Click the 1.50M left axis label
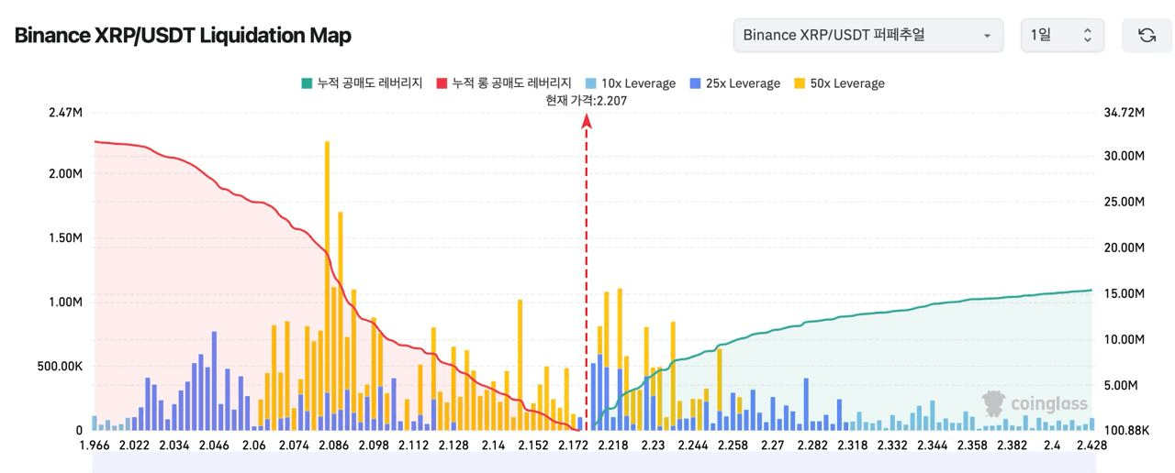1175x473 pixels. click(65, 238)
